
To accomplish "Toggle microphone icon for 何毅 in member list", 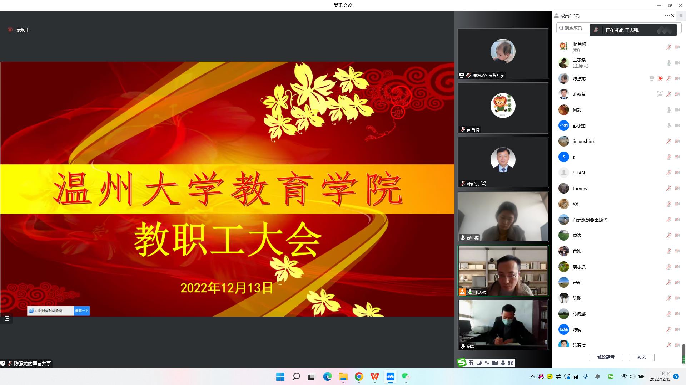I will 668,110.
